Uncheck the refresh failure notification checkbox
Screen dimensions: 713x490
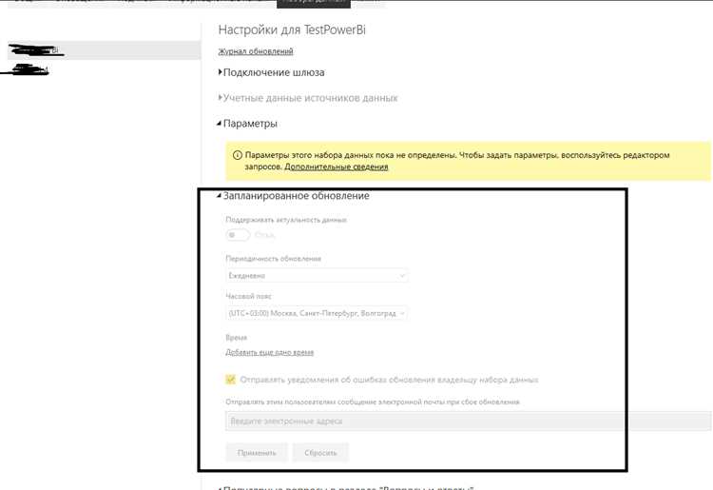click(231, 380)
